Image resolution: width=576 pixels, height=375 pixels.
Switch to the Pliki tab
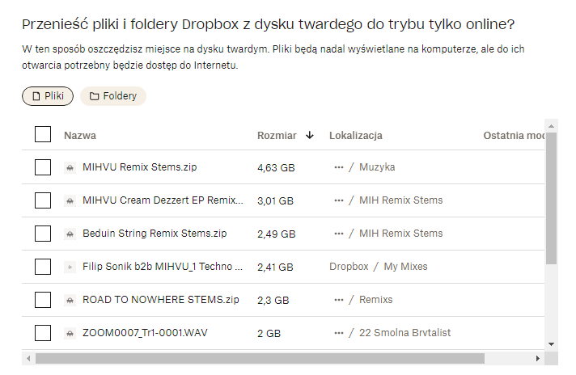[x=48, y=96]
